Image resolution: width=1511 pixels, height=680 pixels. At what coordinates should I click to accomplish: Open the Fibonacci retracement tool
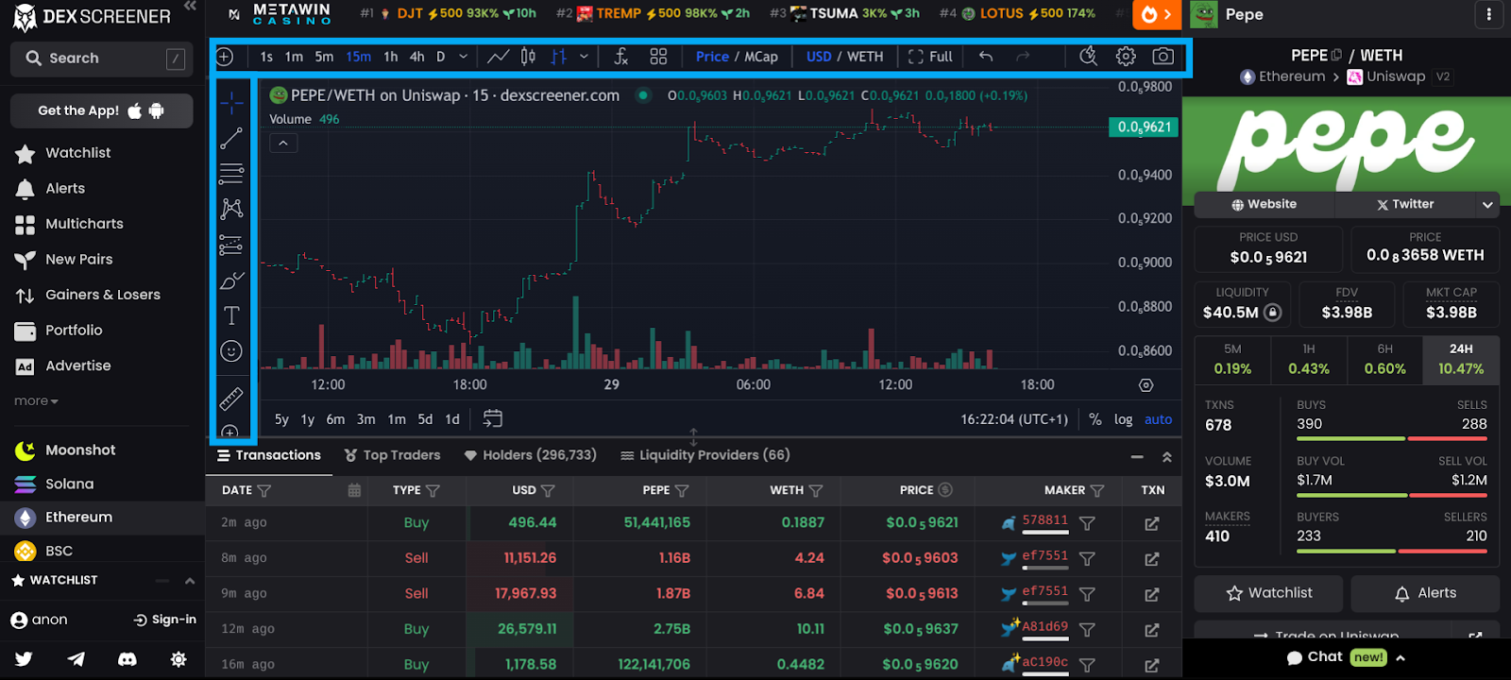[x=231, y=174]
